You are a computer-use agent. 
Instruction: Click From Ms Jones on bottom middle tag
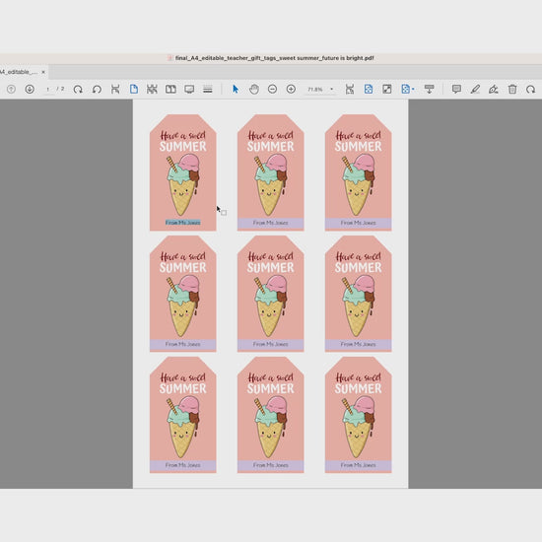tap(270, 465)
